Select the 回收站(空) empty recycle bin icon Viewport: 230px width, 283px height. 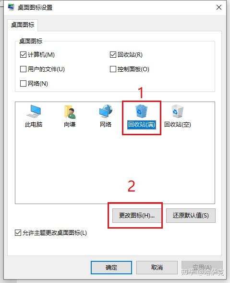click(x=177, y=116)
